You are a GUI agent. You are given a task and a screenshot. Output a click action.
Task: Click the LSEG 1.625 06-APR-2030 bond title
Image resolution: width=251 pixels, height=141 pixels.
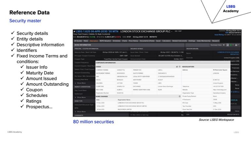pyautogui.click(x=97, y=31)
